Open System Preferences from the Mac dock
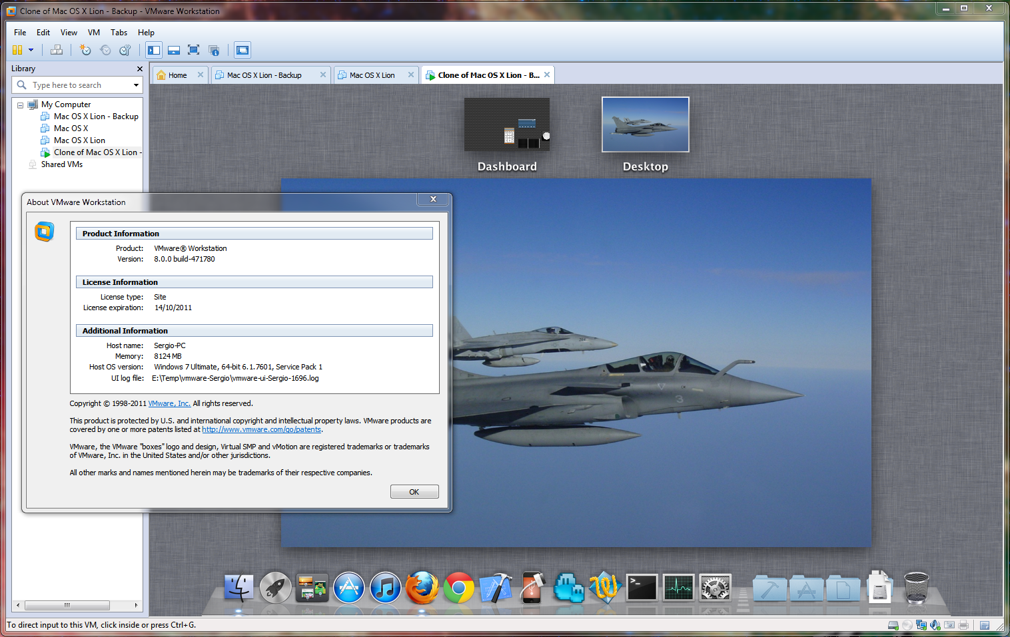The height and width of the screenshot is (637, 1010). click(716, 588)
